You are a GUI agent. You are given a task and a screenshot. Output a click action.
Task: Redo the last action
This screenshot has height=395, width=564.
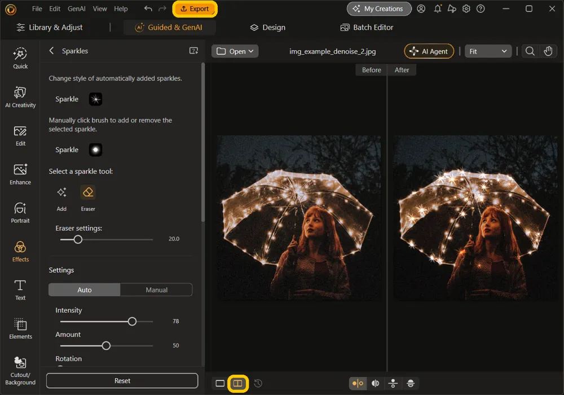point(162,8)
